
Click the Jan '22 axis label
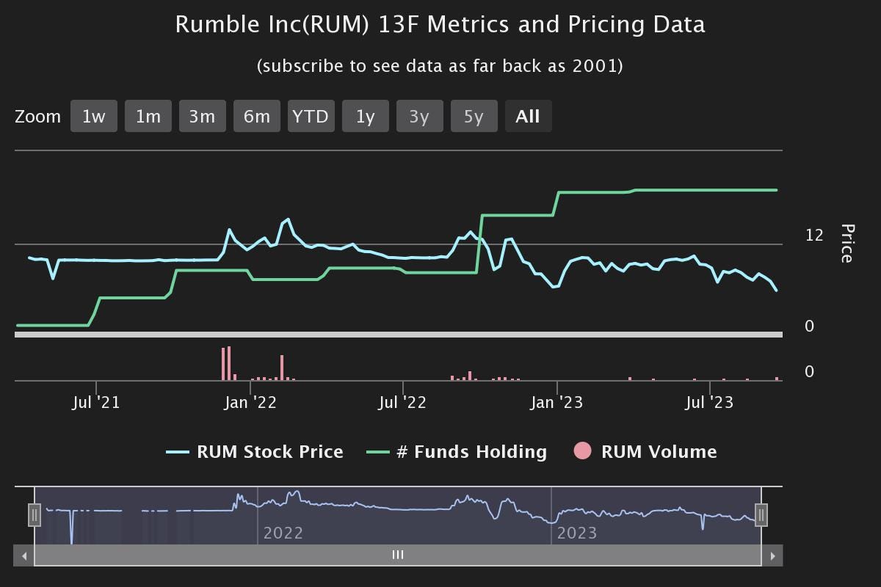tap(250, 402)
